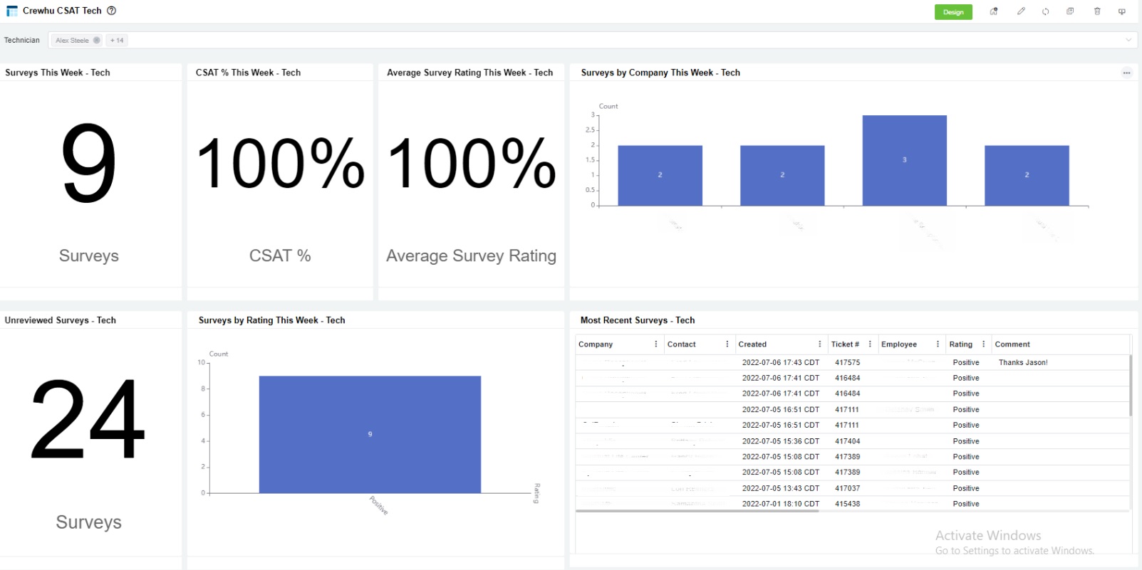This screenshot has height=570, width=1142.
Task: Click the tallest bar showing 3 surveys
Action: (x=904, y=160)
